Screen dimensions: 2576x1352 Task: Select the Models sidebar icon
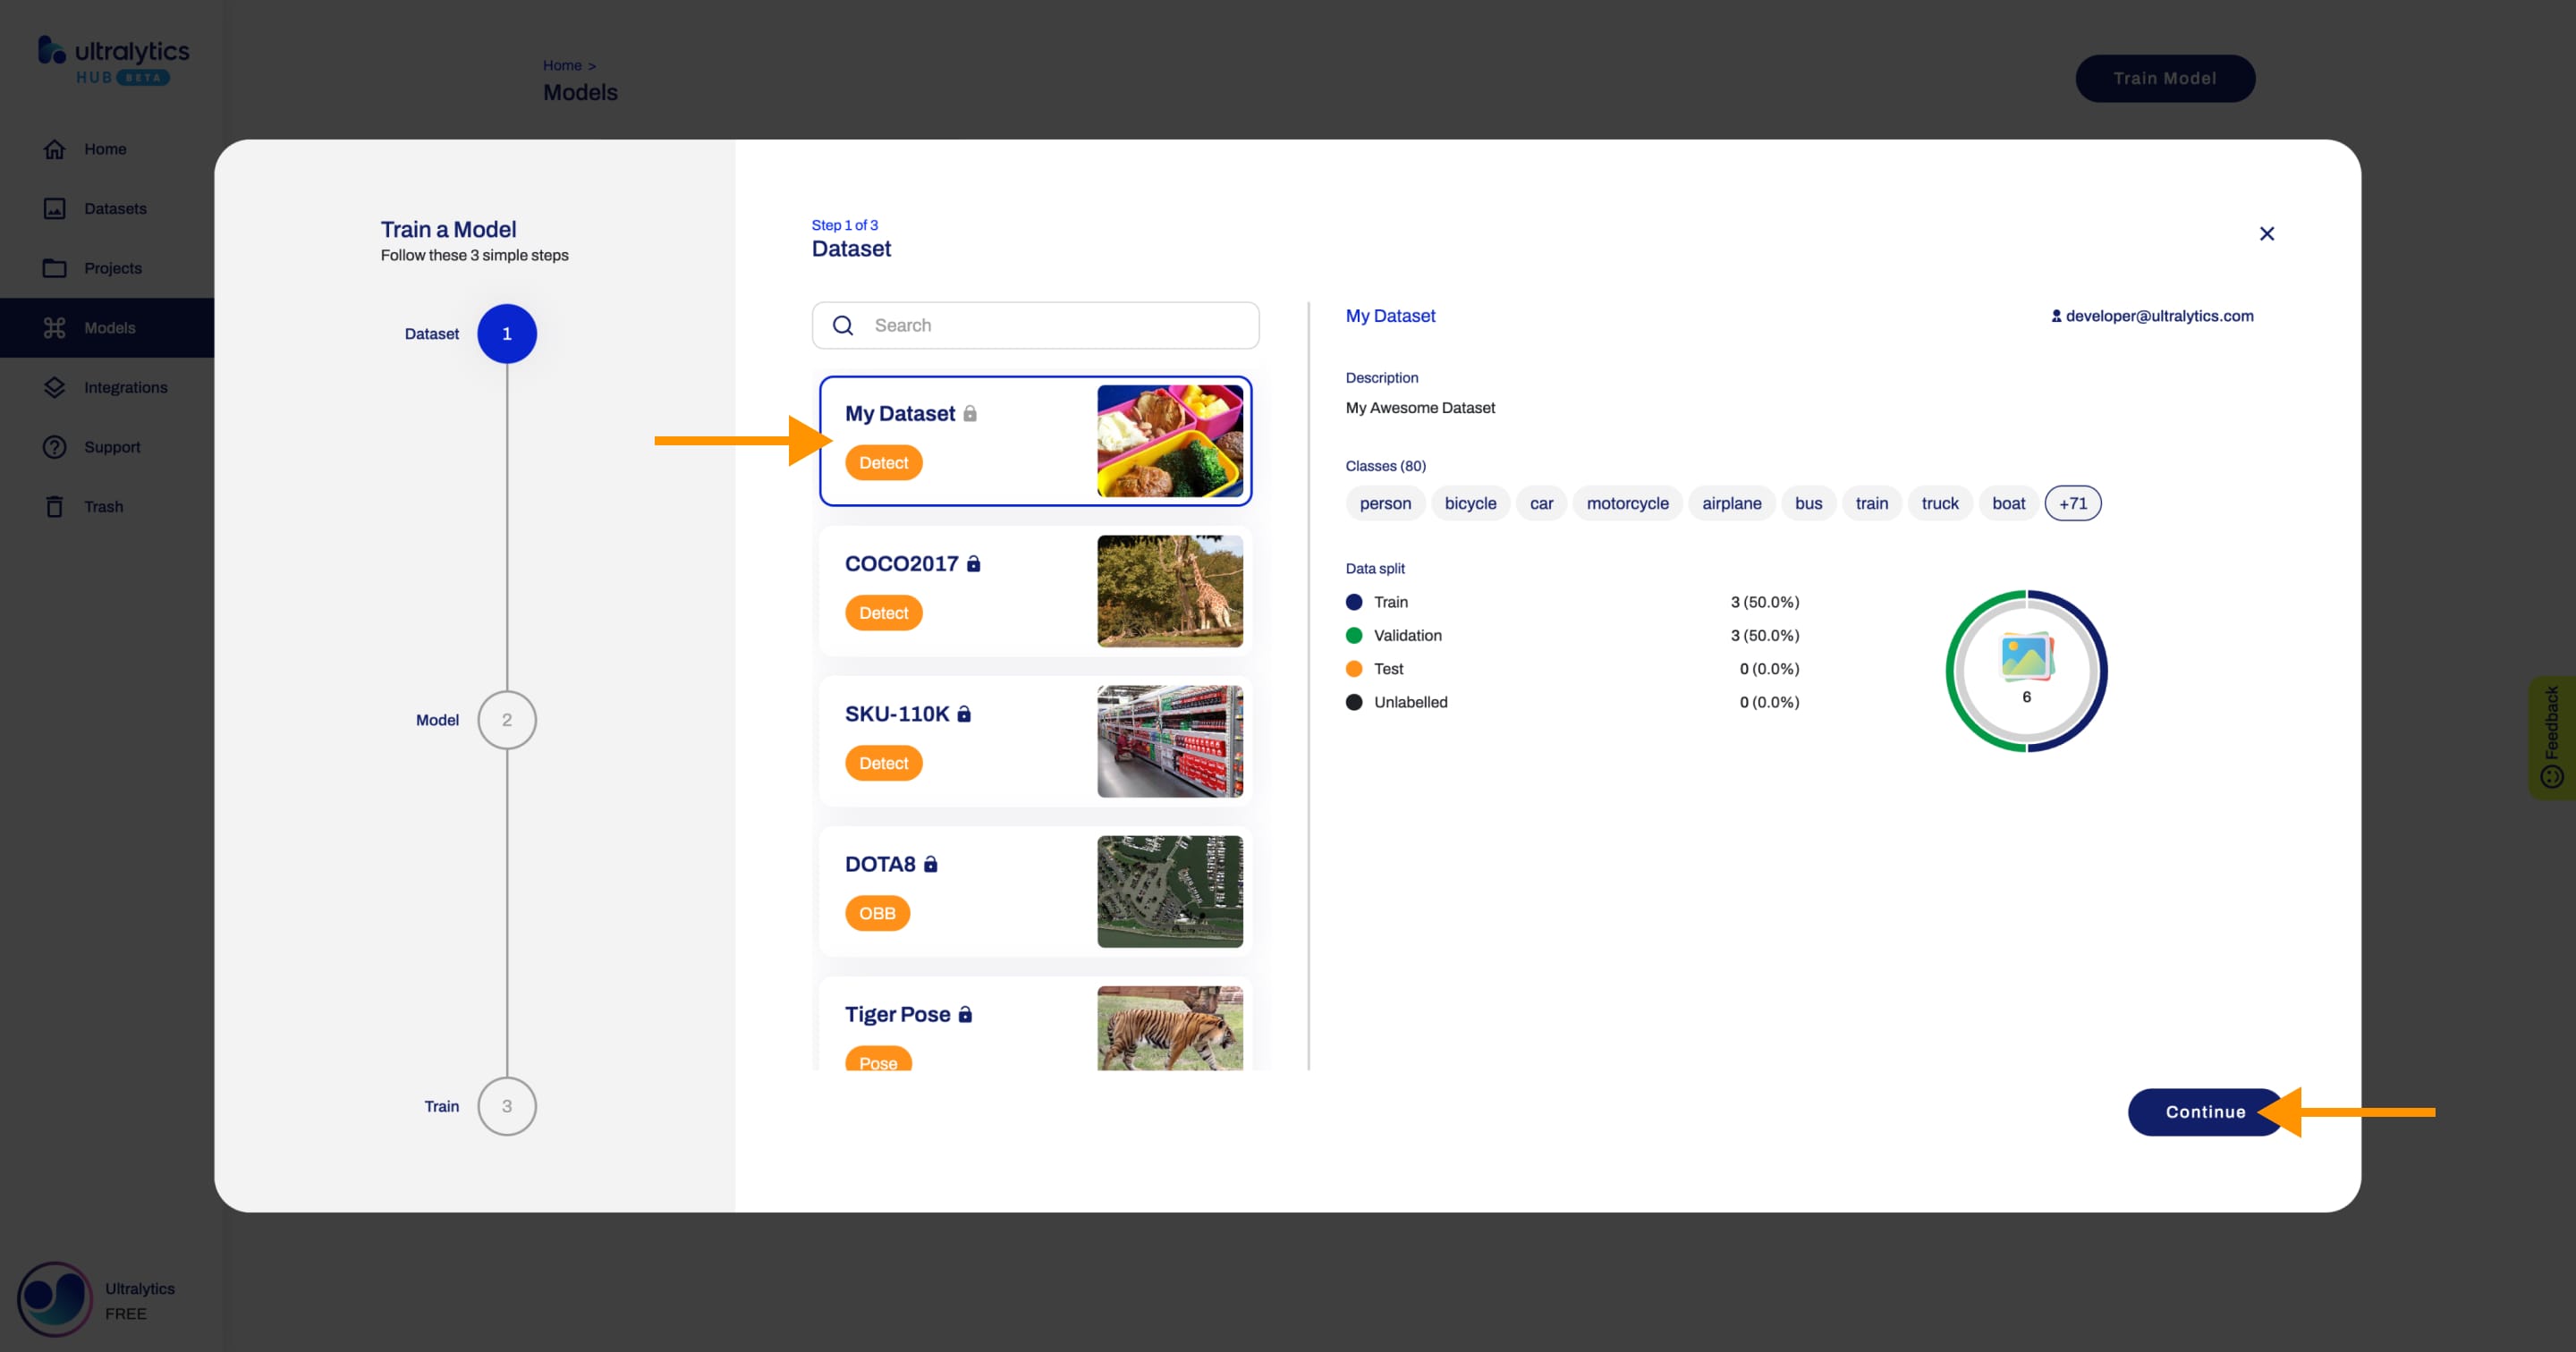[56, 327]
